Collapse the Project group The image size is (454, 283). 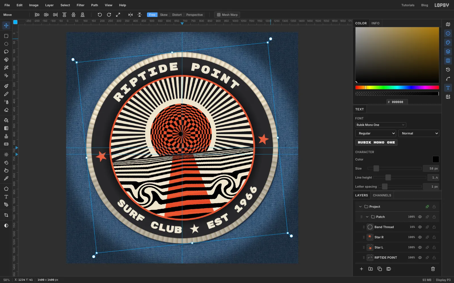(360, 207)
